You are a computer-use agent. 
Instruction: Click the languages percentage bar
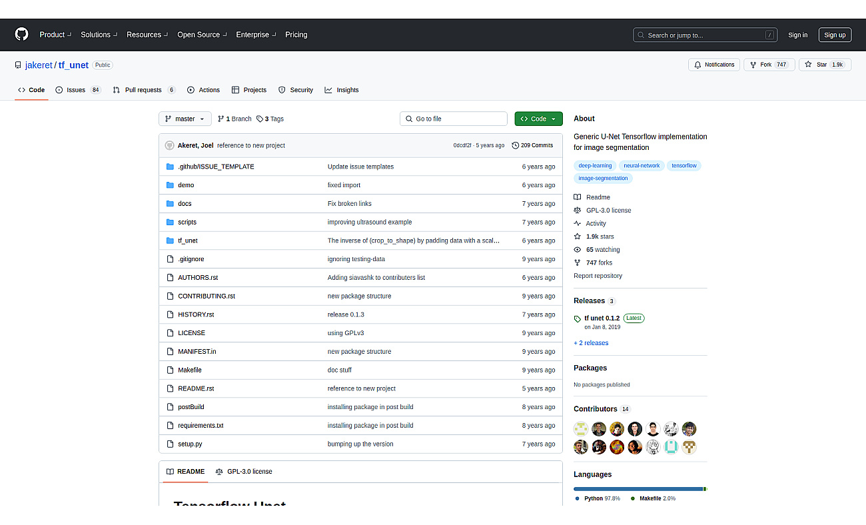[x=640, y=489]
